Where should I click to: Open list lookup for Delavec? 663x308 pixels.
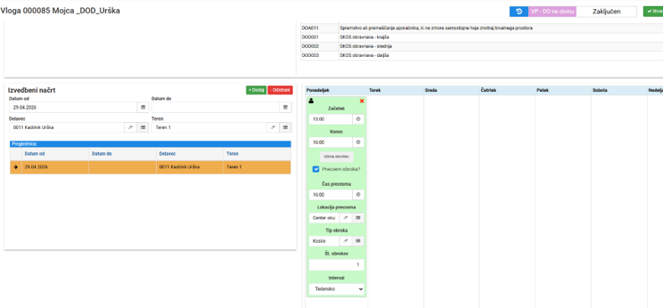[x=143, y=127]
